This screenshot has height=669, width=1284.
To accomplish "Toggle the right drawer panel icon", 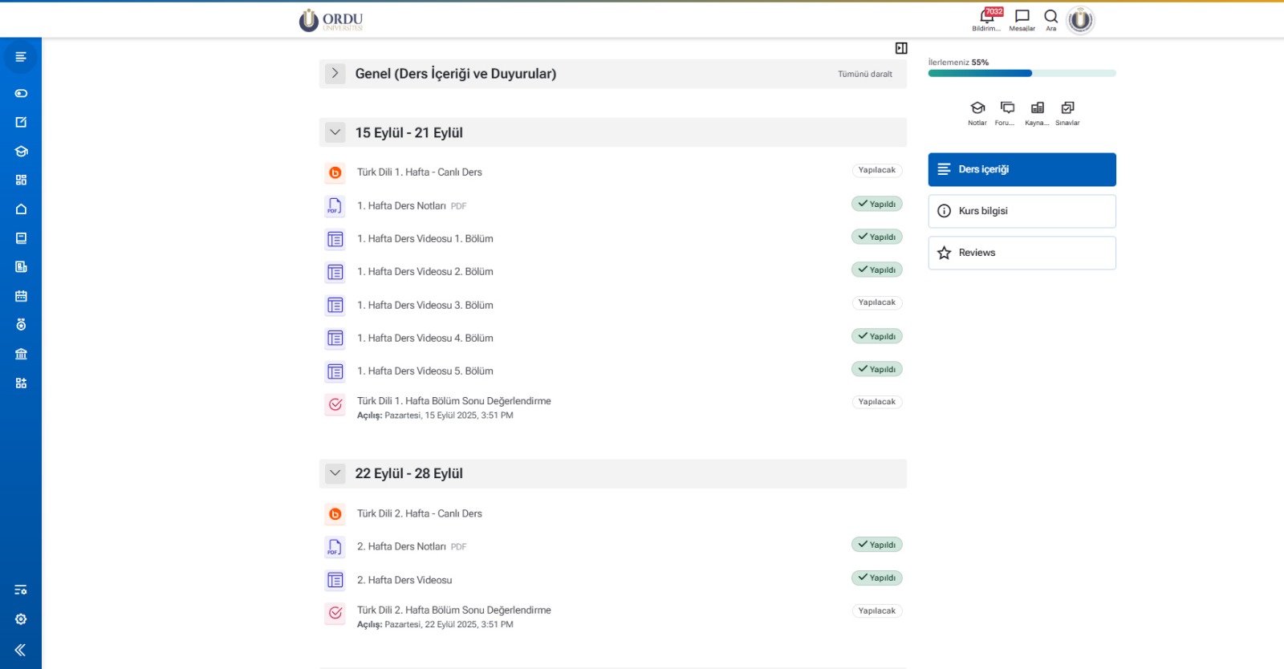I will coord(901,48).
